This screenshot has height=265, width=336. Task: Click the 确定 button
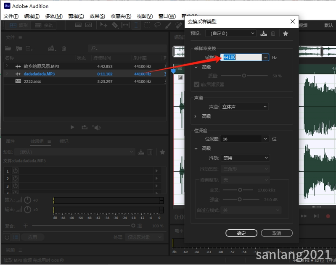241,233
